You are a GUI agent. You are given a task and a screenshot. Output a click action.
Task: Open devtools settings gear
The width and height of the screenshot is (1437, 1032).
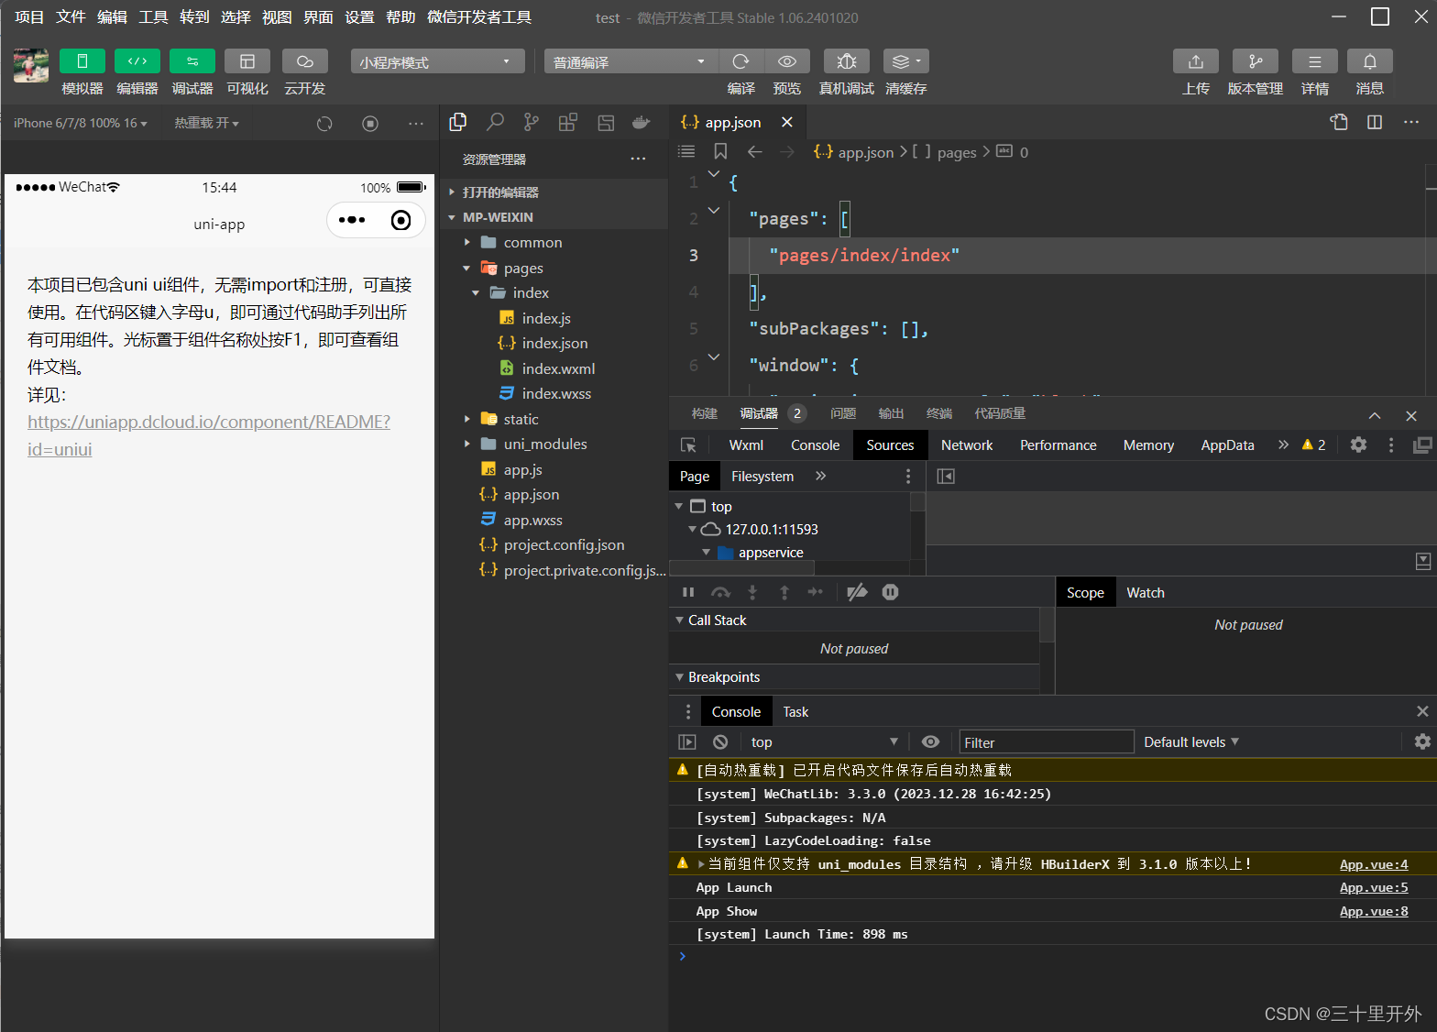pyautogui.click(x=1358, y=445)
